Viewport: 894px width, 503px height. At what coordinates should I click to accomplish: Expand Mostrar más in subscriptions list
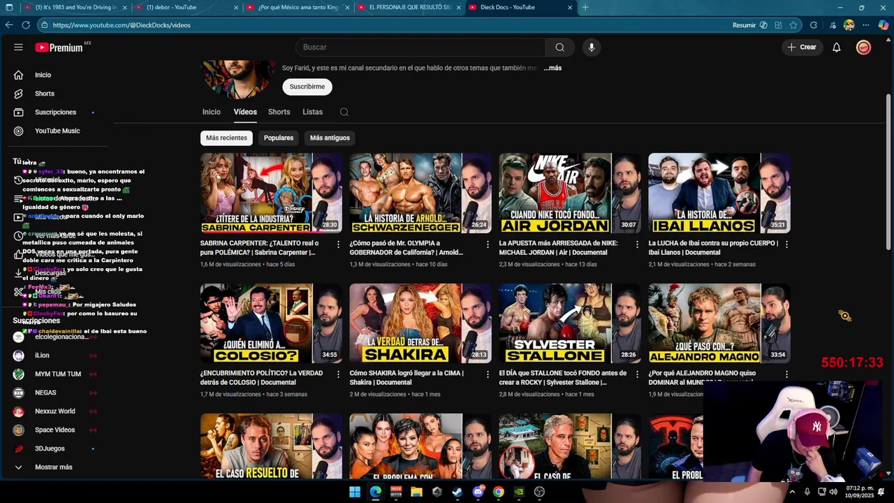(x=54, y=467)
